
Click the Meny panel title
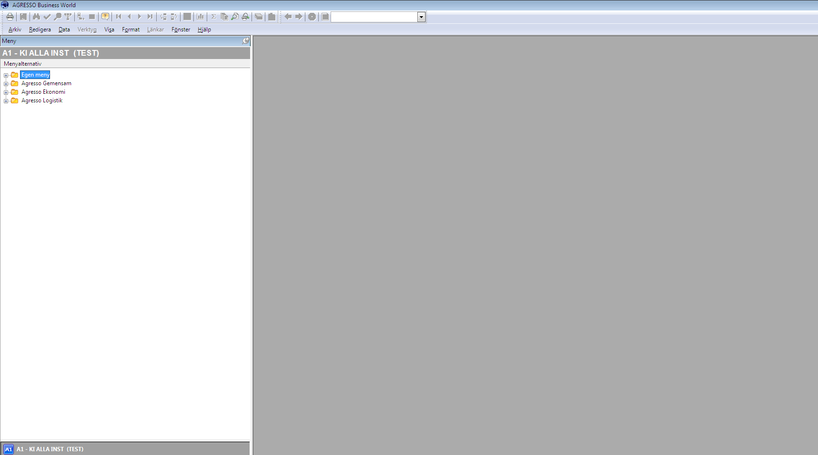(x=9, y=41)
